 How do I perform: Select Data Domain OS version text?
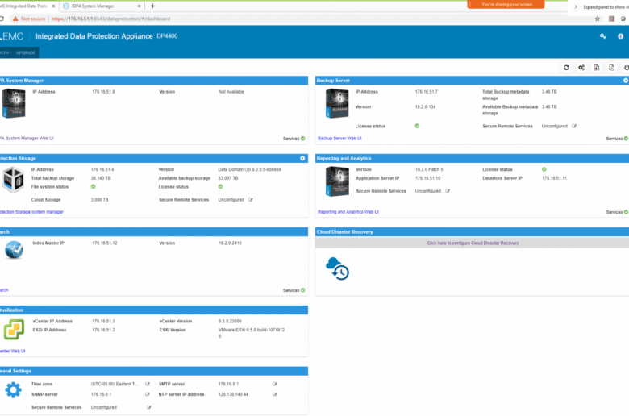pos(249,169)
